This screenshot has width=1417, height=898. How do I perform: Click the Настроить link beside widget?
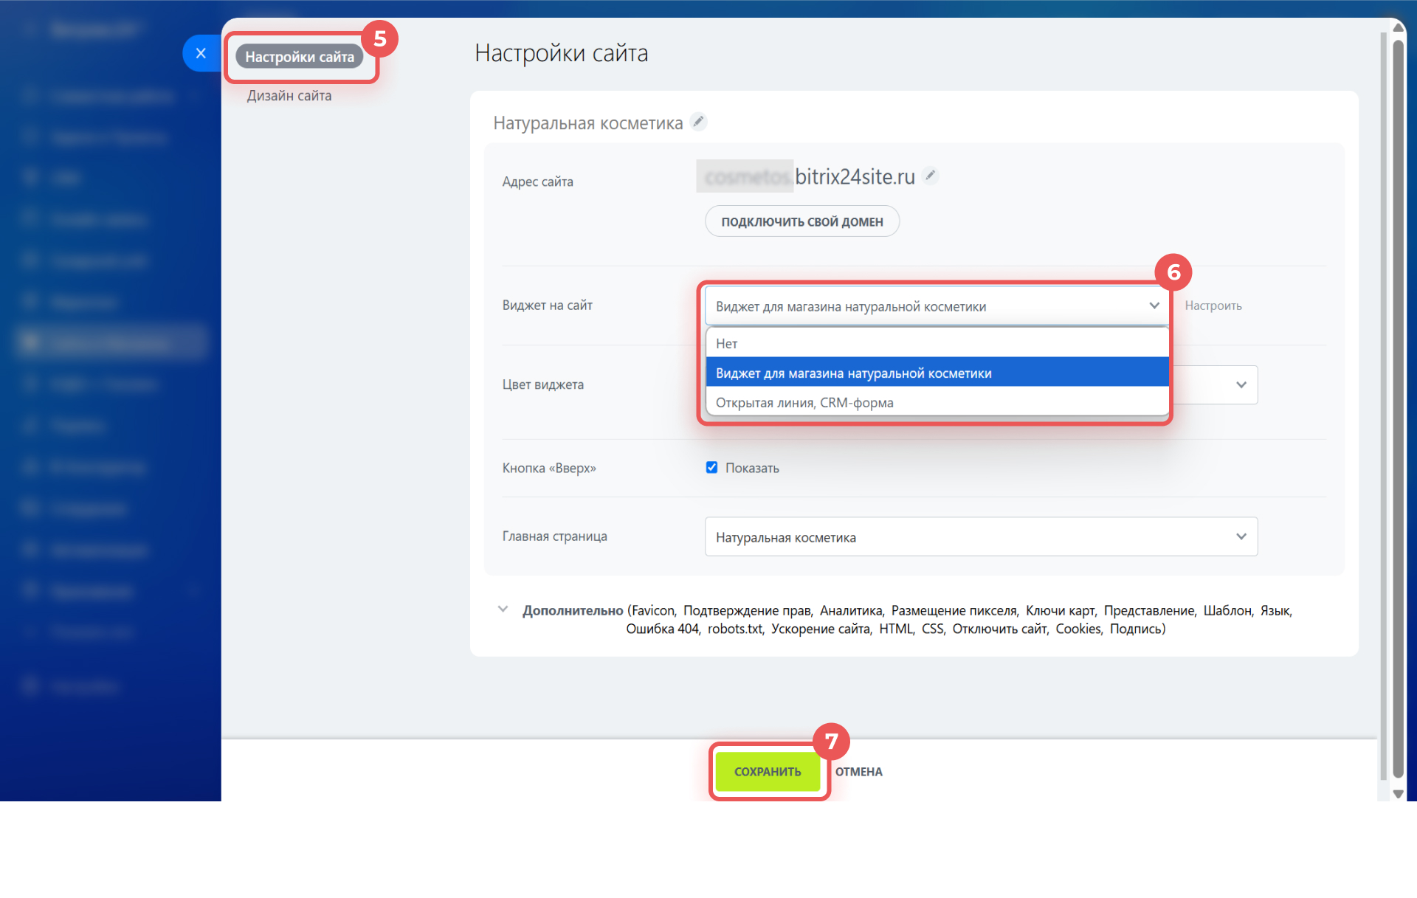[1213, 305]
